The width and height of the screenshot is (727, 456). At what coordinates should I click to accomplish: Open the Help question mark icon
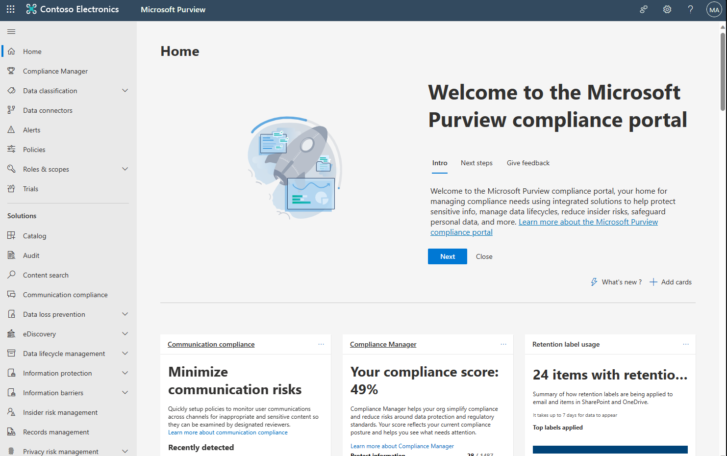click(x=690, y=9)
